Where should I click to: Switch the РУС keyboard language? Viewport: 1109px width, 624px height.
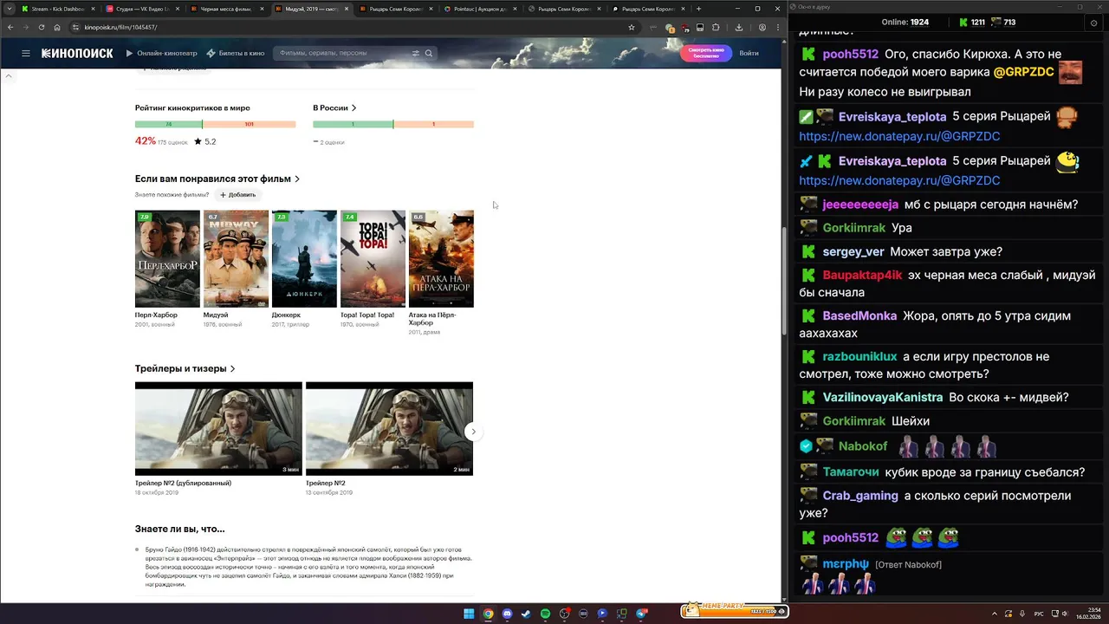[1039, 614]
